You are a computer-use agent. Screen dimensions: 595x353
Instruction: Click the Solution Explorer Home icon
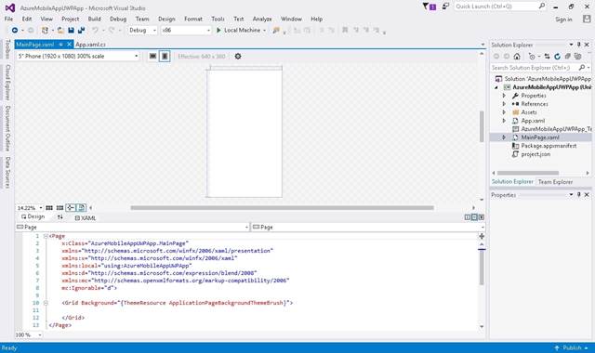click(x=517, y=56)
